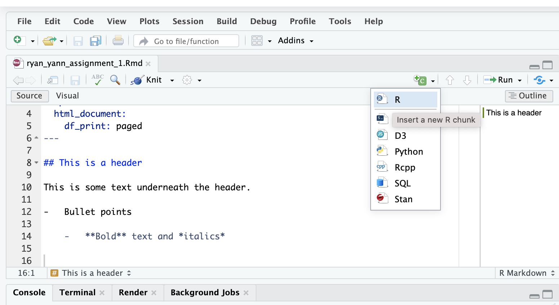Click the Print document icon

pos(118,41)
